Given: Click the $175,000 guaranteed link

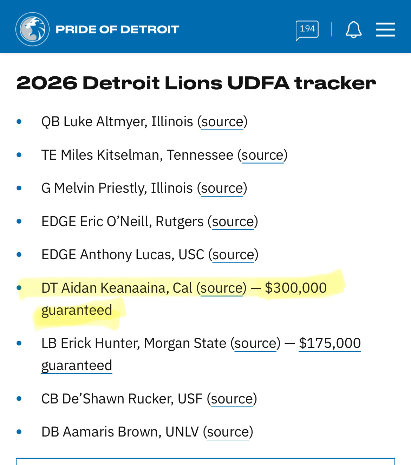Looking at the screenshot, I should tap(330, 343).
